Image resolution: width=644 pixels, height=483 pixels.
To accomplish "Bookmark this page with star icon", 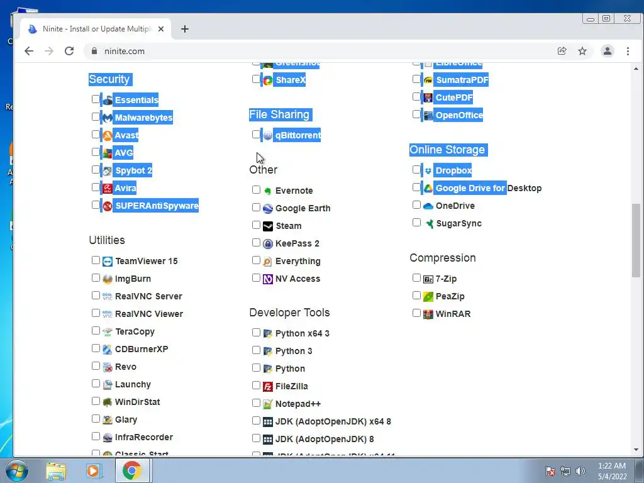I will pos(582,51).
